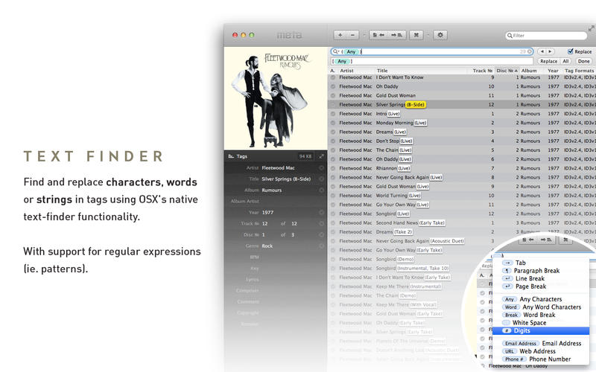
Task: Sort by the Tag Formats column header
Action: click(580, 71)
